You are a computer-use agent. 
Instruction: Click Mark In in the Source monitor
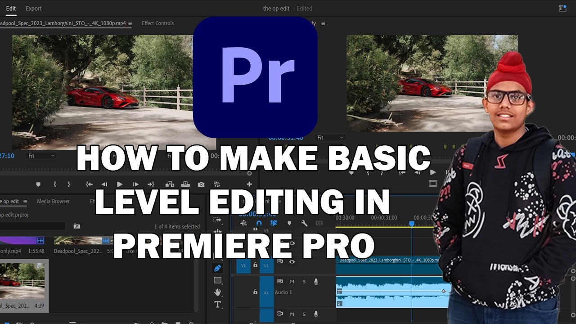[55, 184]
